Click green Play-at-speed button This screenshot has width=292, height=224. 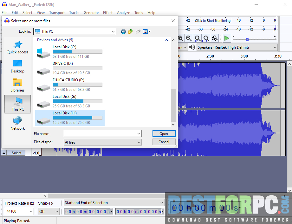pyautogui.click(x=227, y=38)
